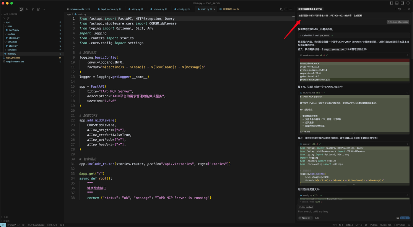Show chat history clock icon
The height and width of the screenshot is (227, 413).
click(399, 9)
